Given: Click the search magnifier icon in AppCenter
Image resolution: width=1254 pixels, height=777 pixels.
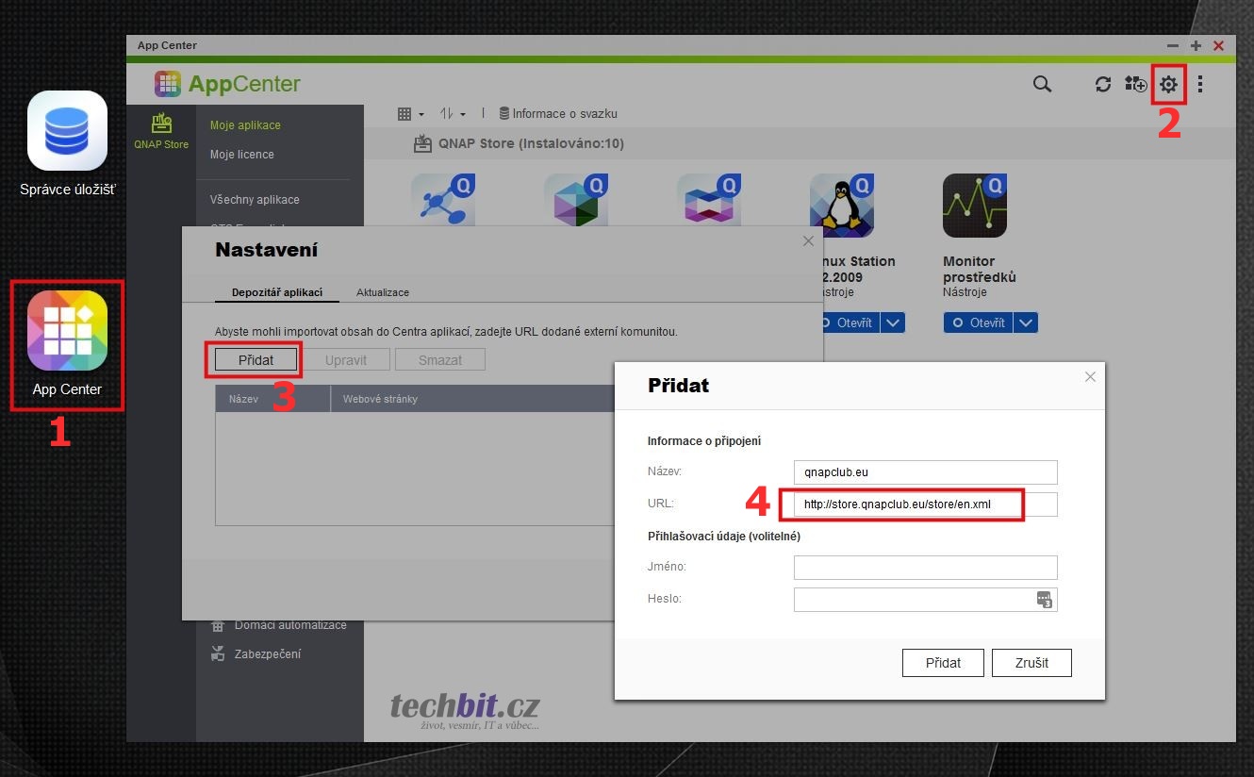Looking at the screenshot, I should click(x=1042, y=84).
